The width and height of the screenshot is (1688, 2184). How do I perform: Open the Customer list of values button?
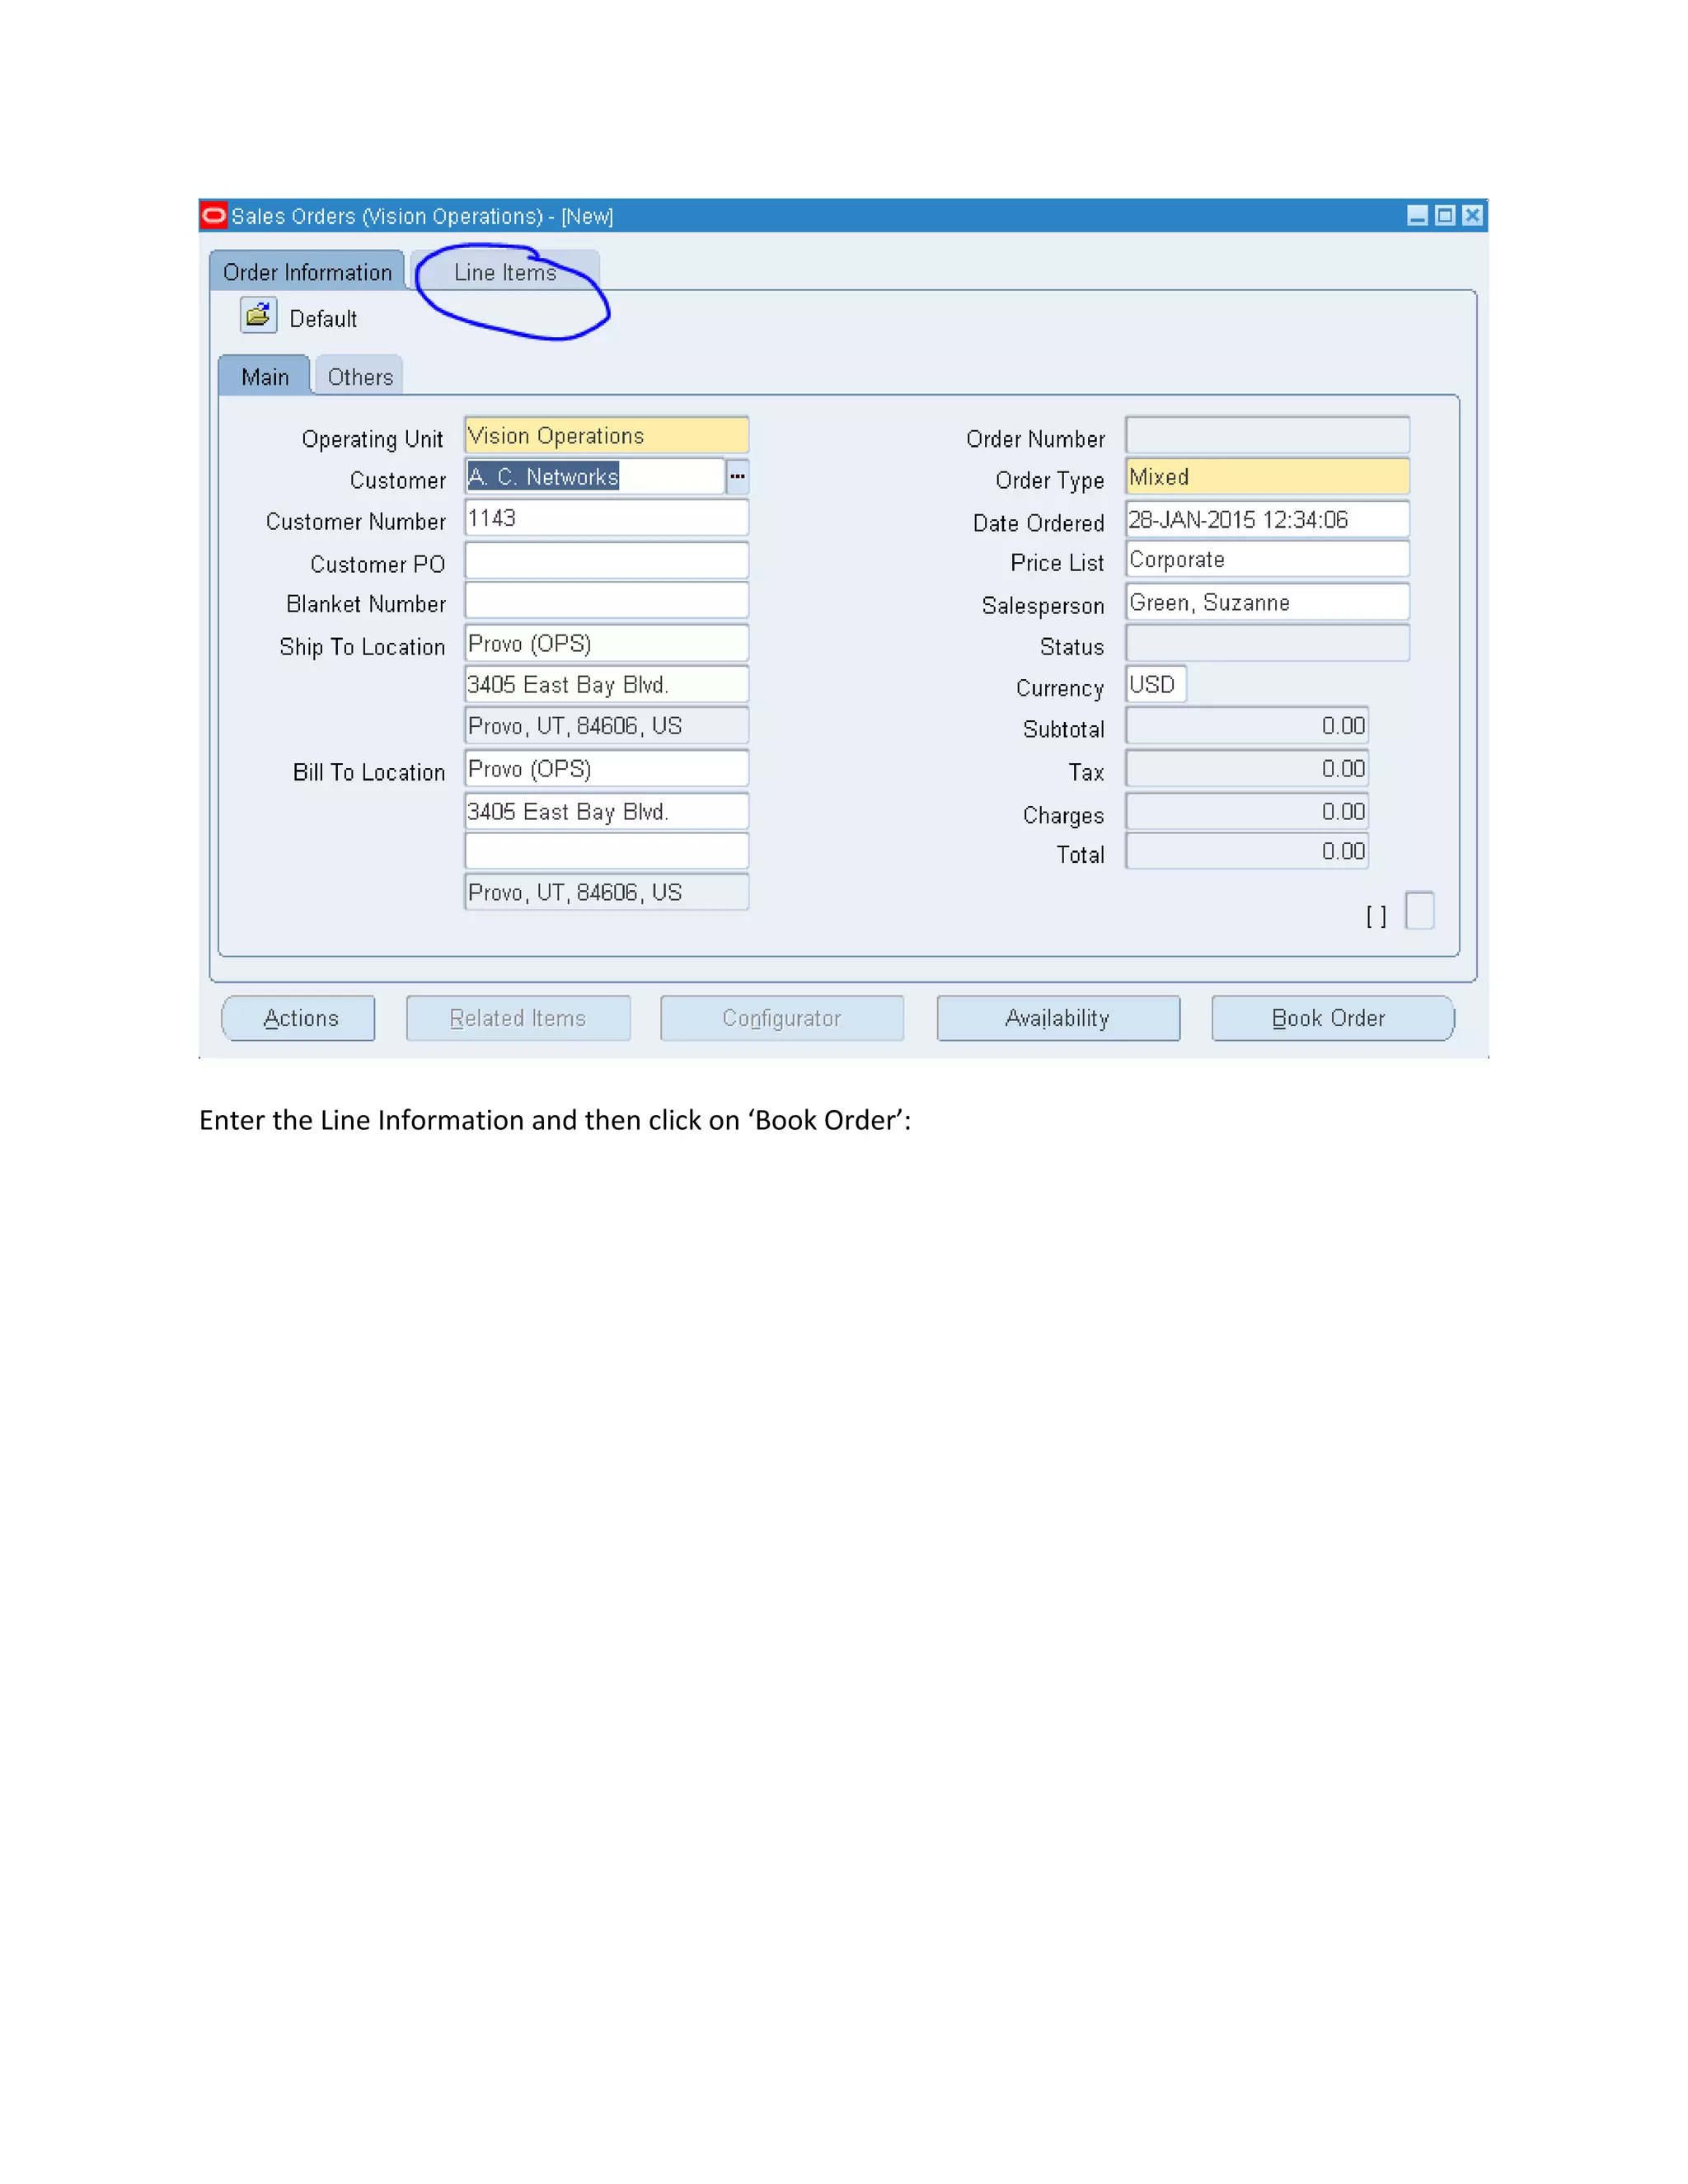[x=737, y=477]
